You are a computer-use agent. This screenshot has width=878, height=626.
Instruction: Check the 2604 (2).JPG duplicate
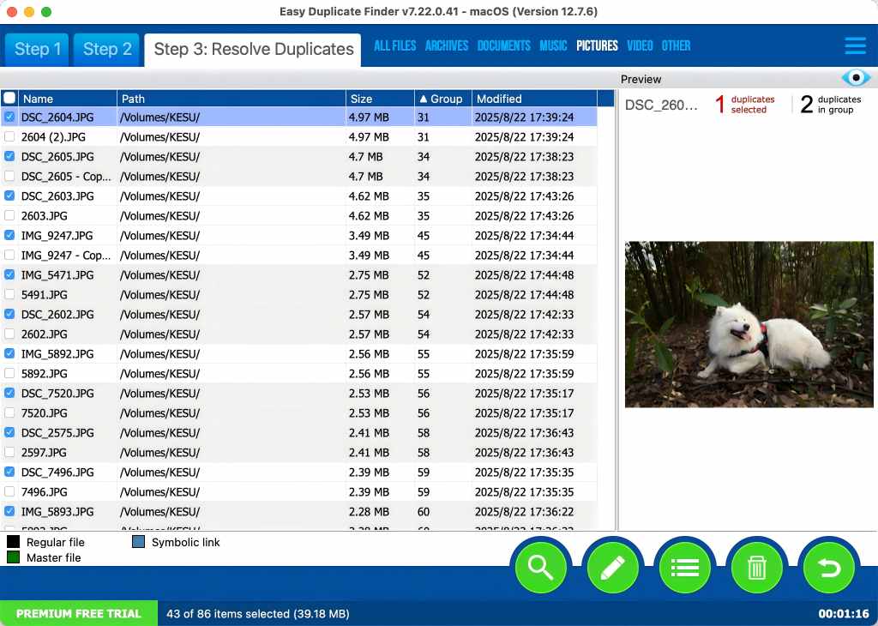pyautogui.click(x=9, y=136)
